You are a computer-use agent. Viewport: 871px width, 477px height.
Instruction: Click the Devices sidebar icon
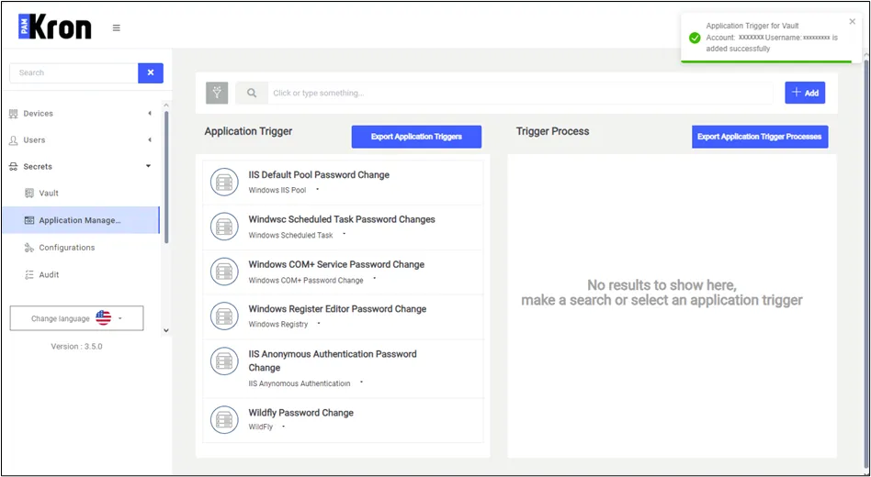(x=14, y=114)
